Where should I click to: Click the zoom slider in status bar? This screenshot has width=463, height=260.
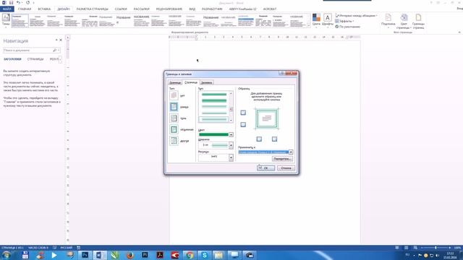click(x=436, y=248)
